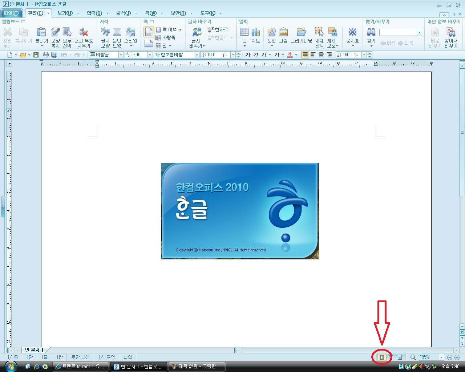
Task: Open the 보기(U) menu
Action: [x=65, y=13]
